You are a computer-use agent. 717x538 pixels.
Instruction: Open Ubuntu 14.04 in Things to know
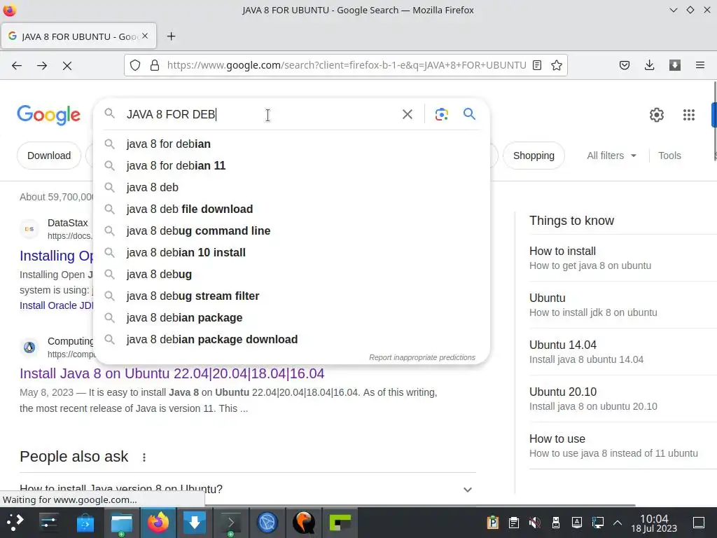622,352
